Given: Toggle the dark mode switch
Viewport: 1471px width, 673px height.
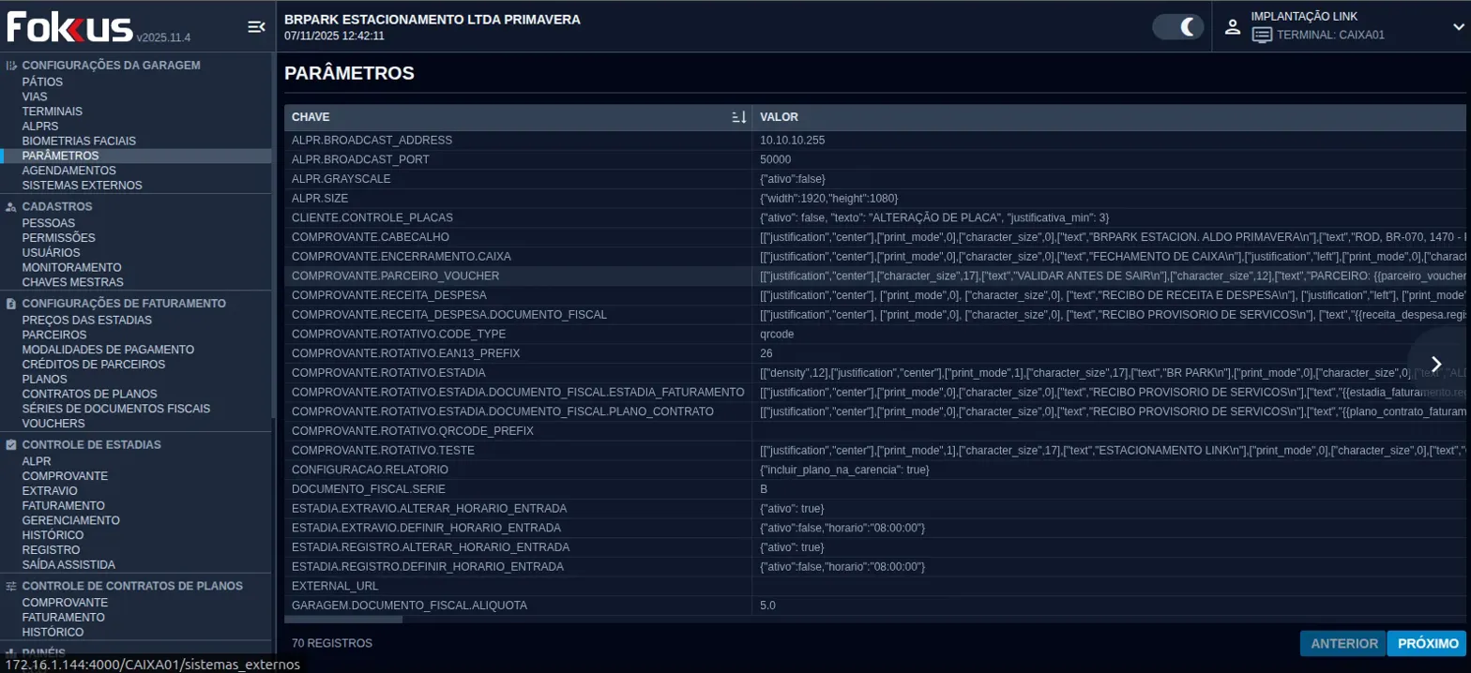Looking at the screenshot, I should tap(1177, 27).
